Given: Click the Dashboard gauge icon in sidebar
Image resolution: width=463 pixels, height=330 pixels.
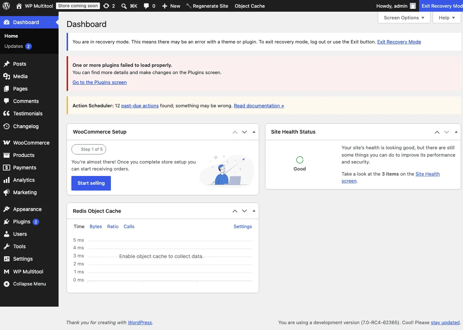Looking at the screenshot, I should (7, 22).
